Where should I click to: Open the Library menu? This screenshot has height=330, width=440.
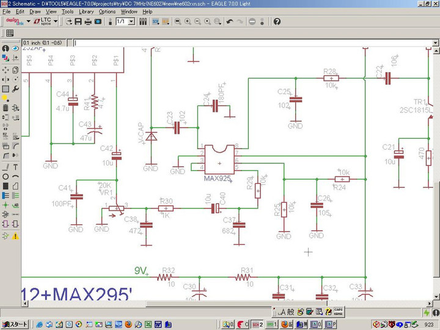tap(86, 12)
